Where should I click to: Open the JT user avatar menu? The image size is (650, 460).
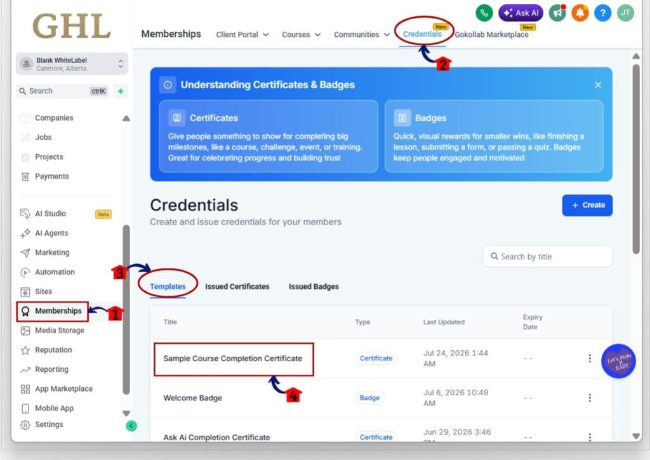625,13
